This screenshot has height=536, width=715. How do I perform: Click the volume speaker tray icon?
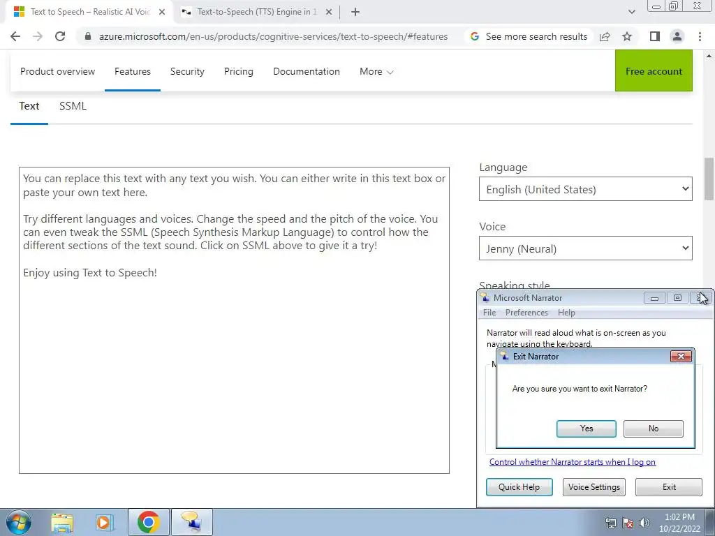[x=644, y=523]
